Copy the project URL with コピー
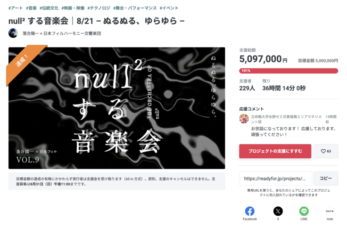The height and width of the screenshot is (228, 347). point(326,178)
